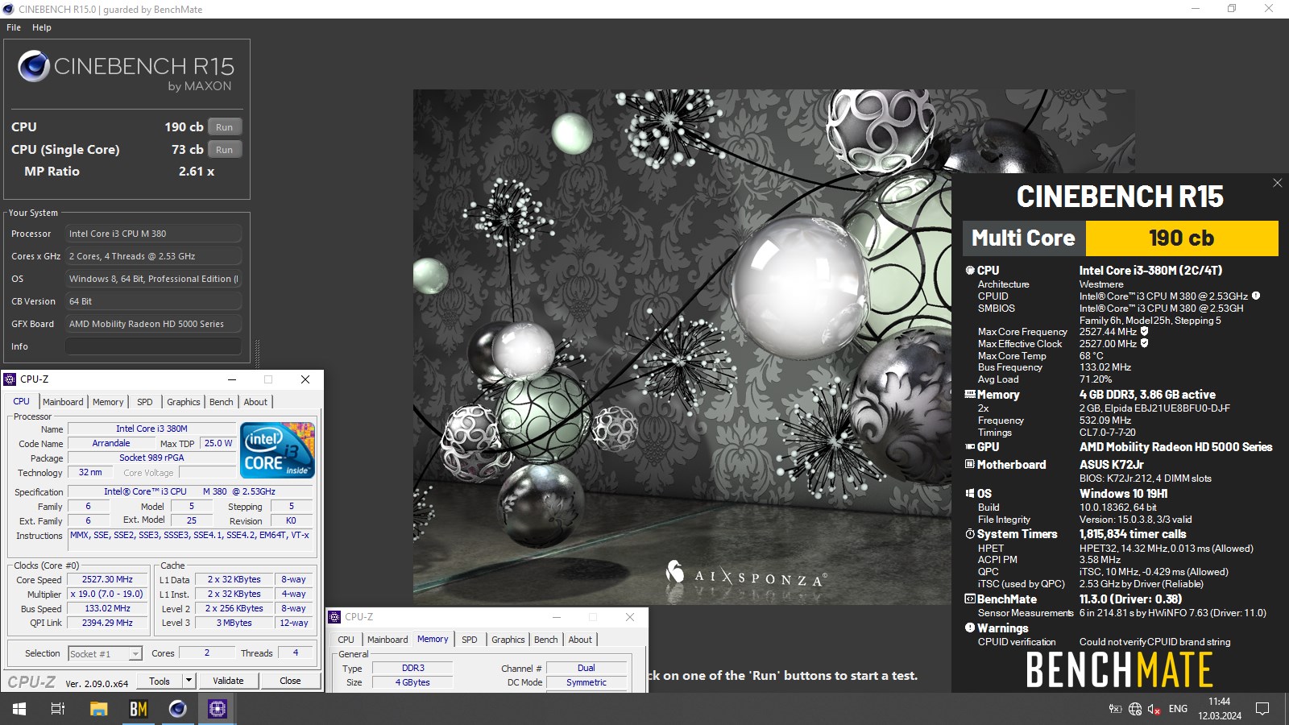Click the ENG language indicator

[x=1178, y=709]
